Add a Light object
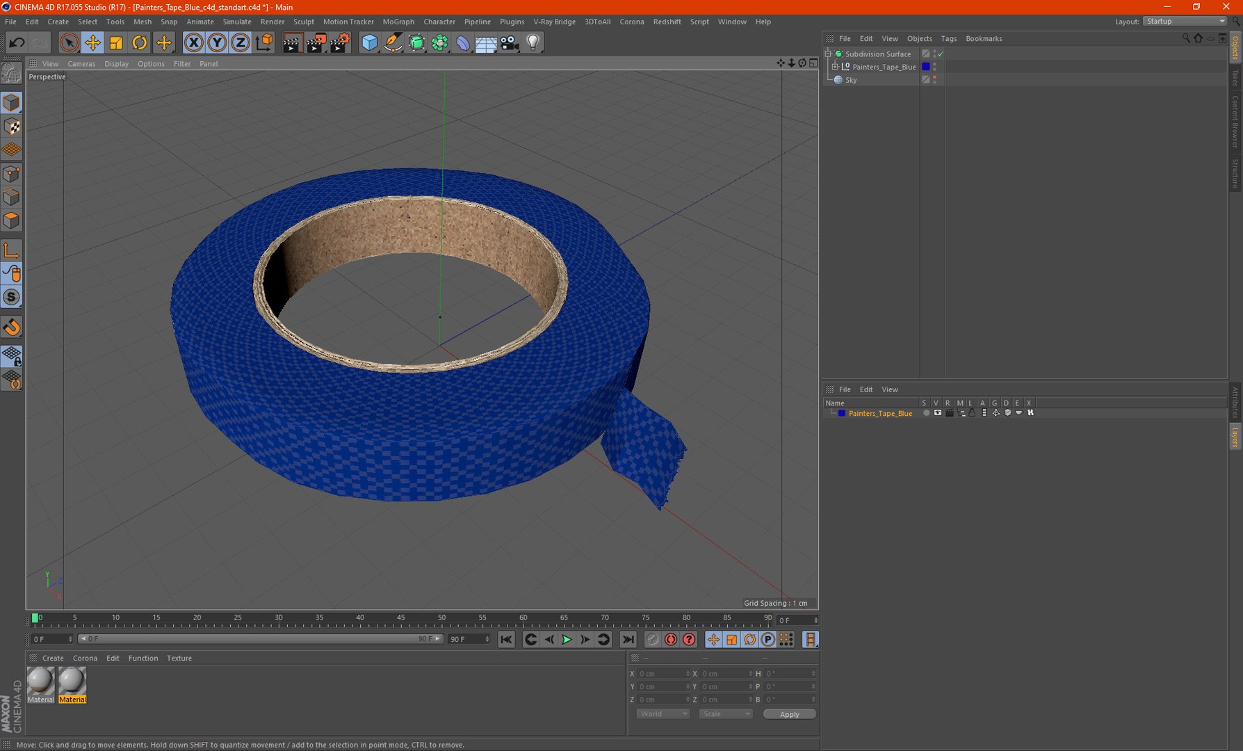The height and width of the screenshot is (751, 1243). coord(533,42)
